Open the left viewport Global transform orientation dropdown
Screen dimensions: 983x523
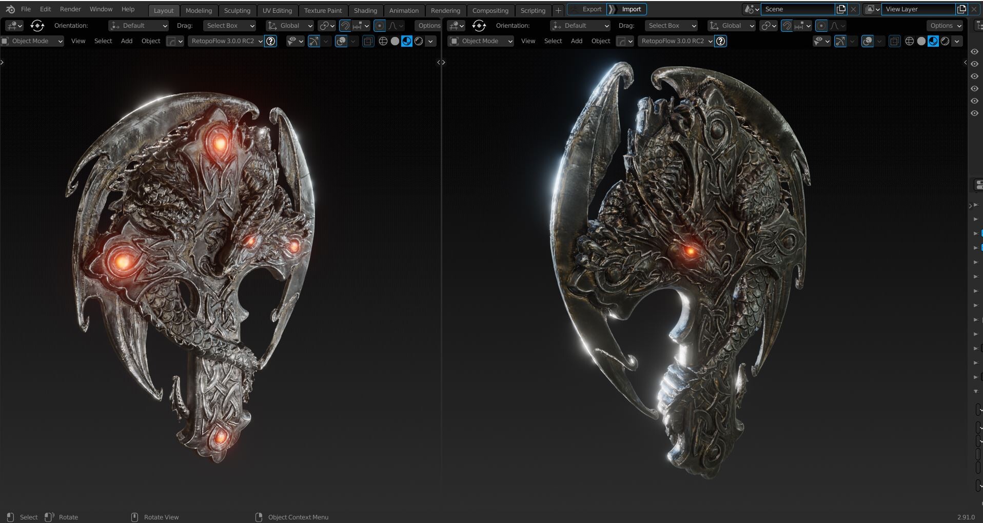coord(289,26)
